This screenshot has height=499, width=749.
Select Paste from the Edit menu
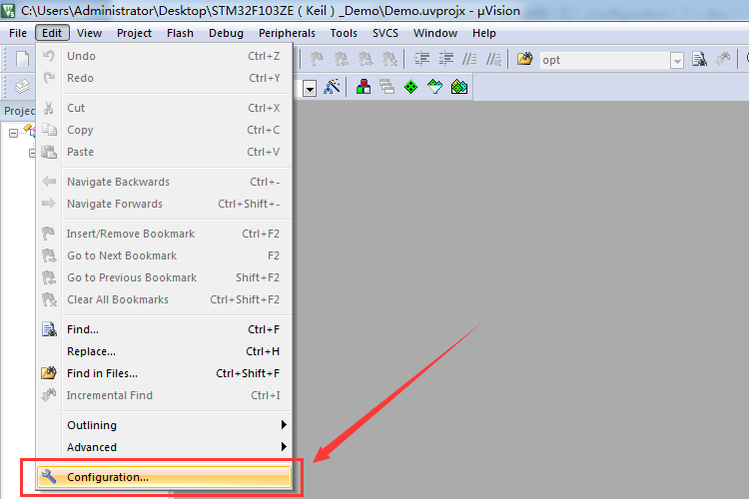pyautogui.click(x=165, y=152)
